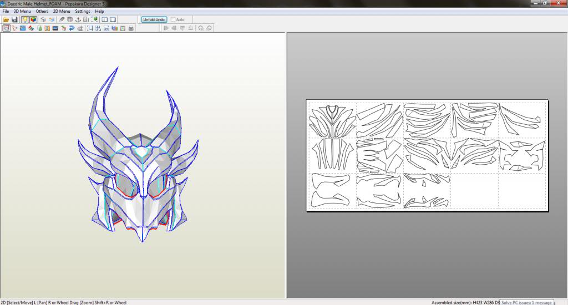The image size is (568, 305).
Task: Open the Help menu
Action: point(100,11)
